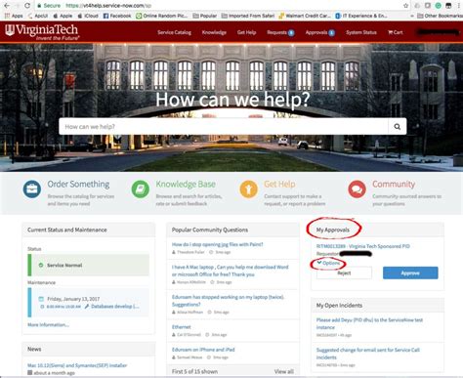Screen dimensions: 463x378
Task: Click maintenance calendar icon
Action: point(41,299)
